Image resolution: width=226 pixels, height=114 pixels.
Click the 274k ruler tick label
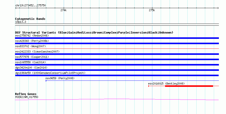click(x=63, y=10)
